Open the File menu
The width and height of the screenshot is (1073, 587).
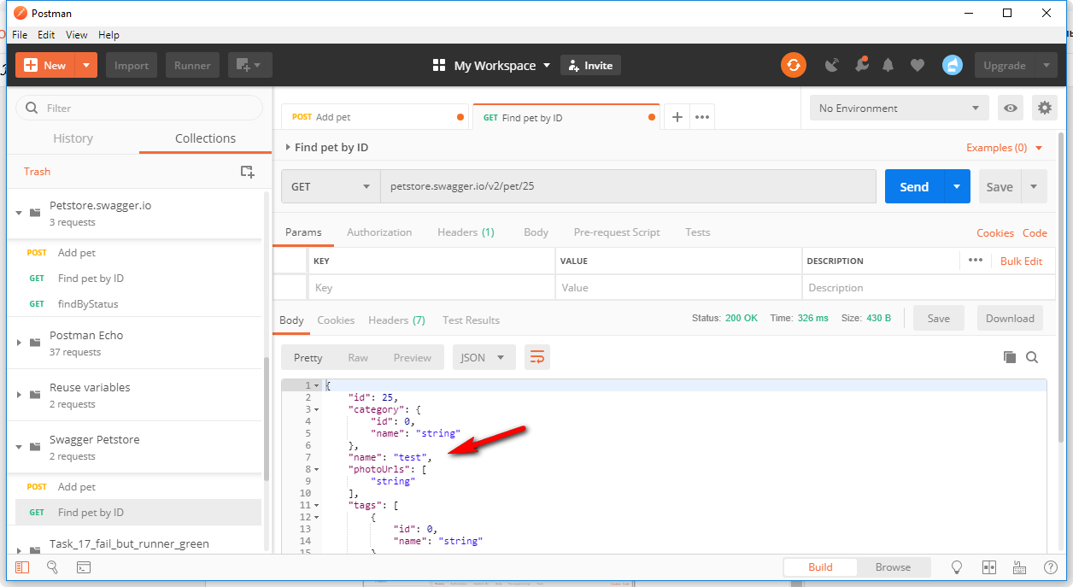[x=20, y=35]
